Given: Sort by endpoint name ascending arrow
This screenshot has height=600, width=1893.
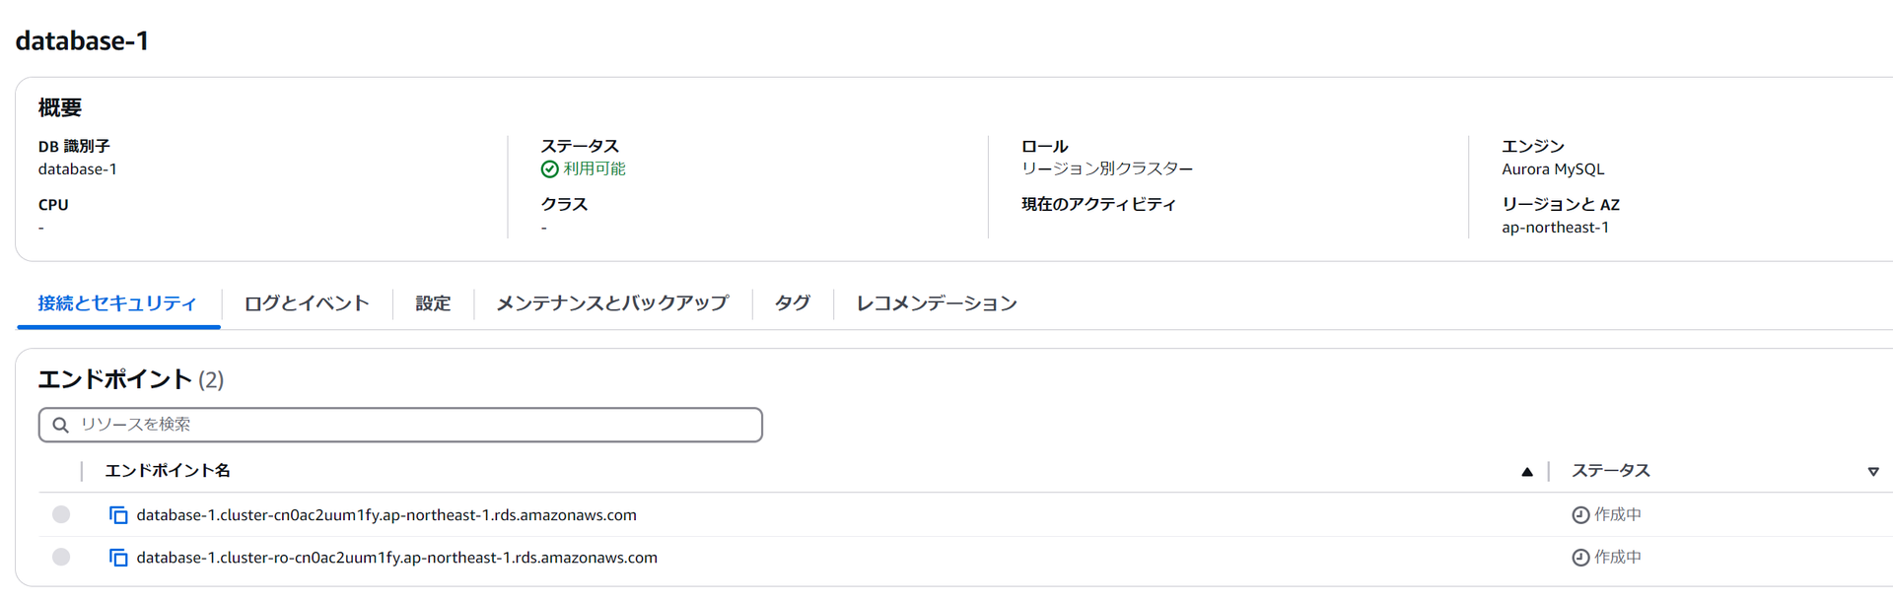Looking at the screenshot, I should (x=1527, y=472).
